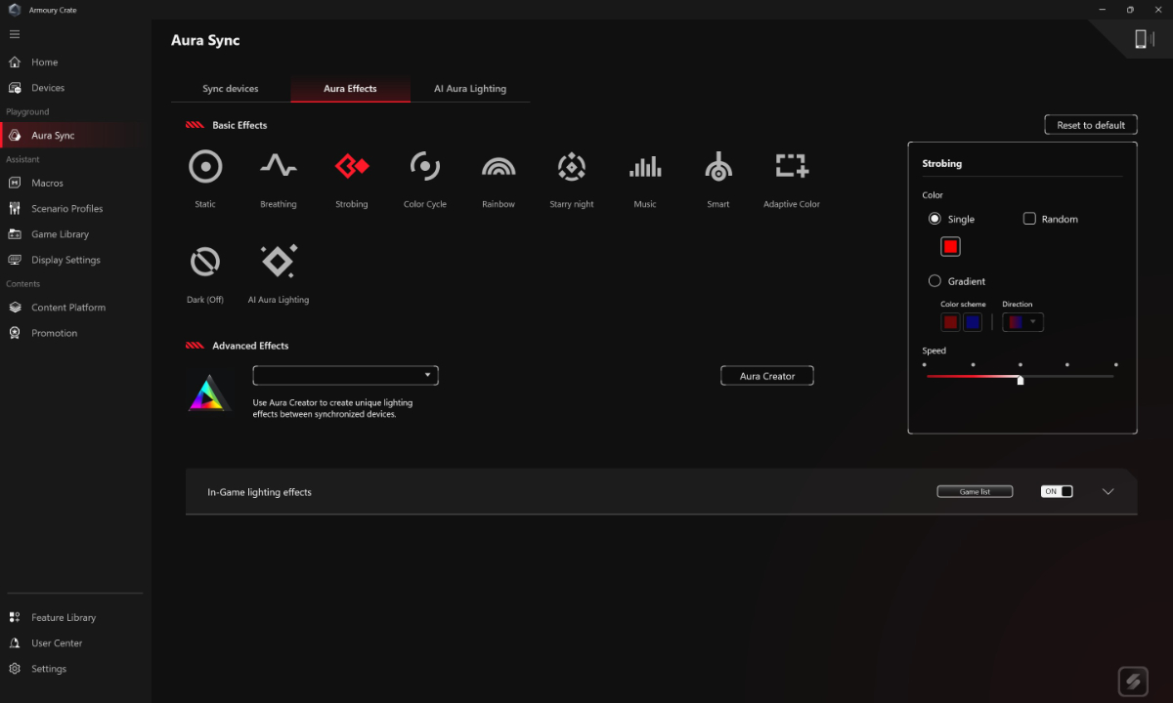Click the Speed slider handle
The height and width of the screenshot is (703, 1173).
pos(1021,380)
